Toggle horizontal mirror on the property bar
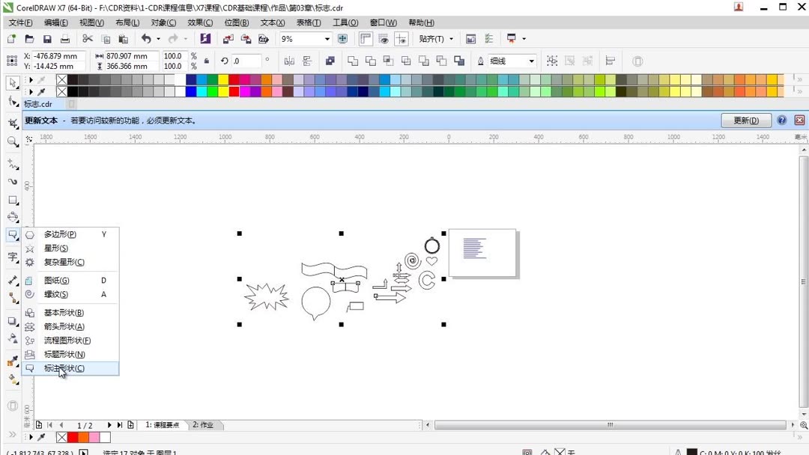The width and height of the screenshot is (809, 455). (288, 60)
